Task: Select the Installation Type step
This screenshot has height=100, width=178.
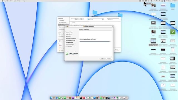Action: pos(71,41)
